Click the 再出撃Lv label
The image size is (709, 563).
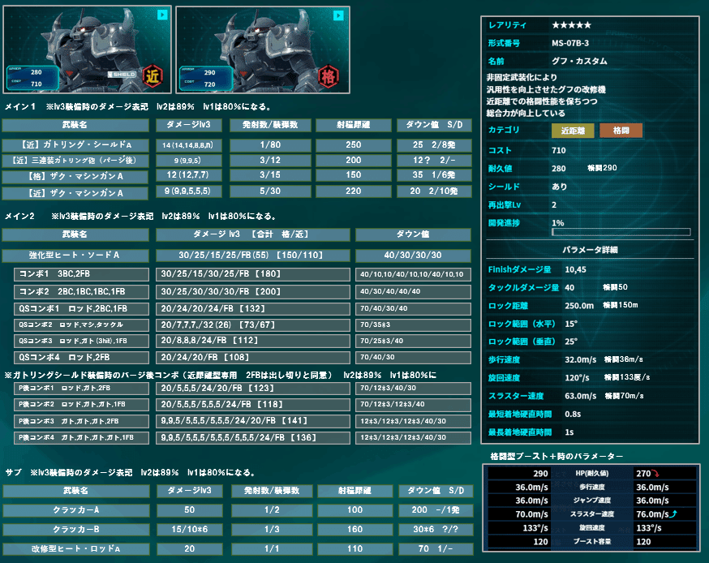[504, 205]
